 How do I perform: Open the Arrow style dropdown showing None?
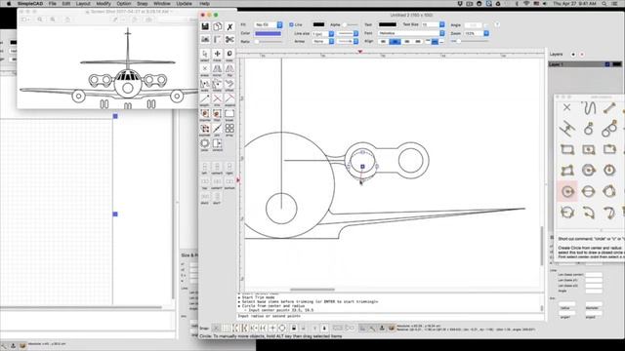coord(323,41)
